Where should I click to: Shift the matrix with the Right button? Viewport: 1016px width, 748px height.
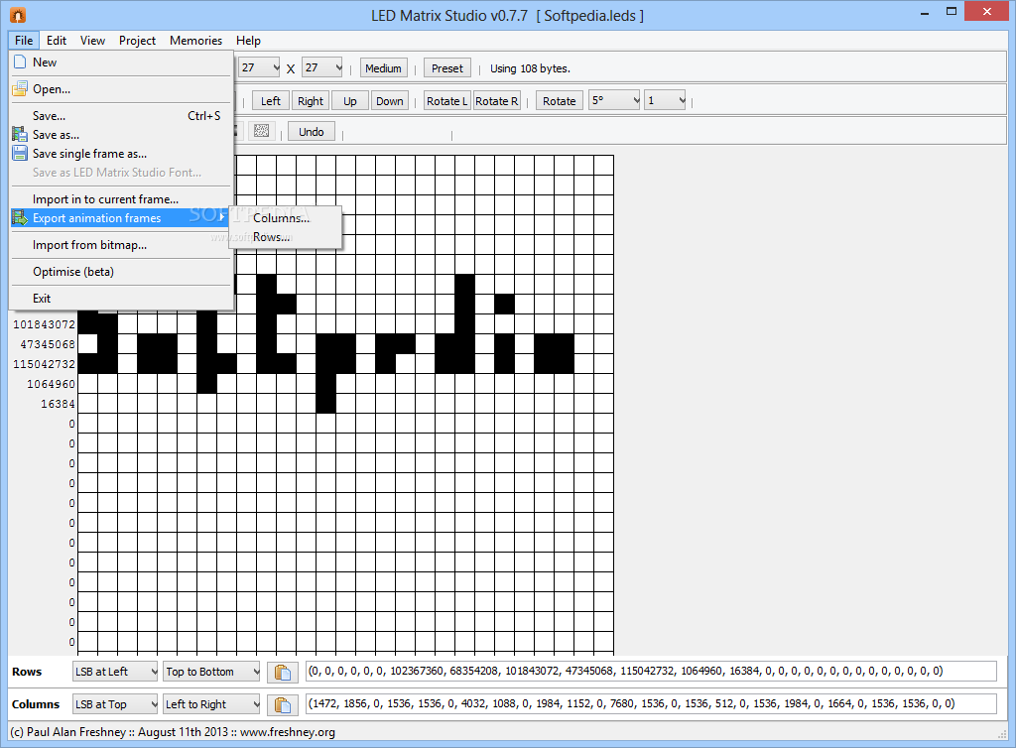click(311, 100)
